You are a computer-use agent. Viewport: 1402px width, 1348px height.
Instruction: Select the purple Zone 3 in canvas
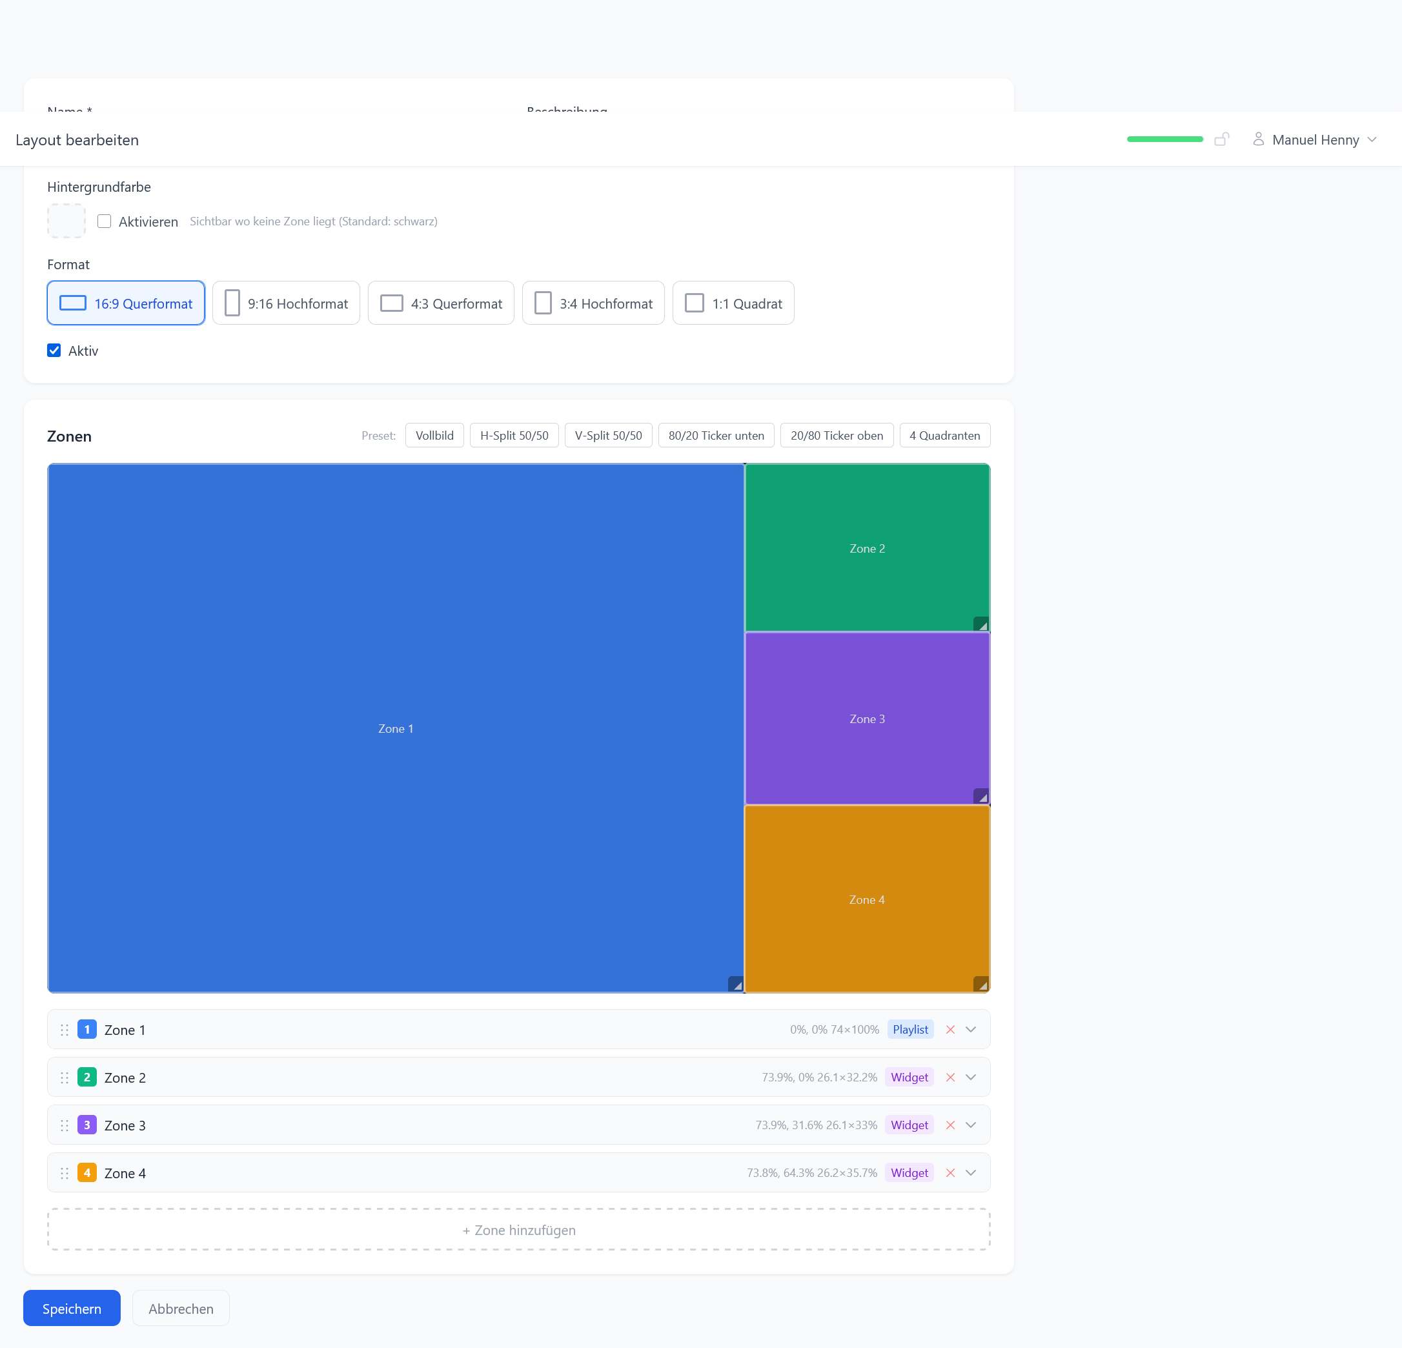tap(867, 719)
